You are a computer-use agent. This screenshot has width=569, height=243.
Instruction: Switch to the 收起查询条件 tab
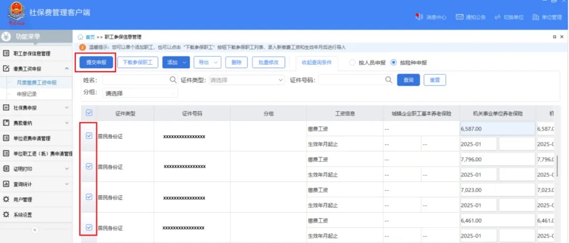click(317, 62)
